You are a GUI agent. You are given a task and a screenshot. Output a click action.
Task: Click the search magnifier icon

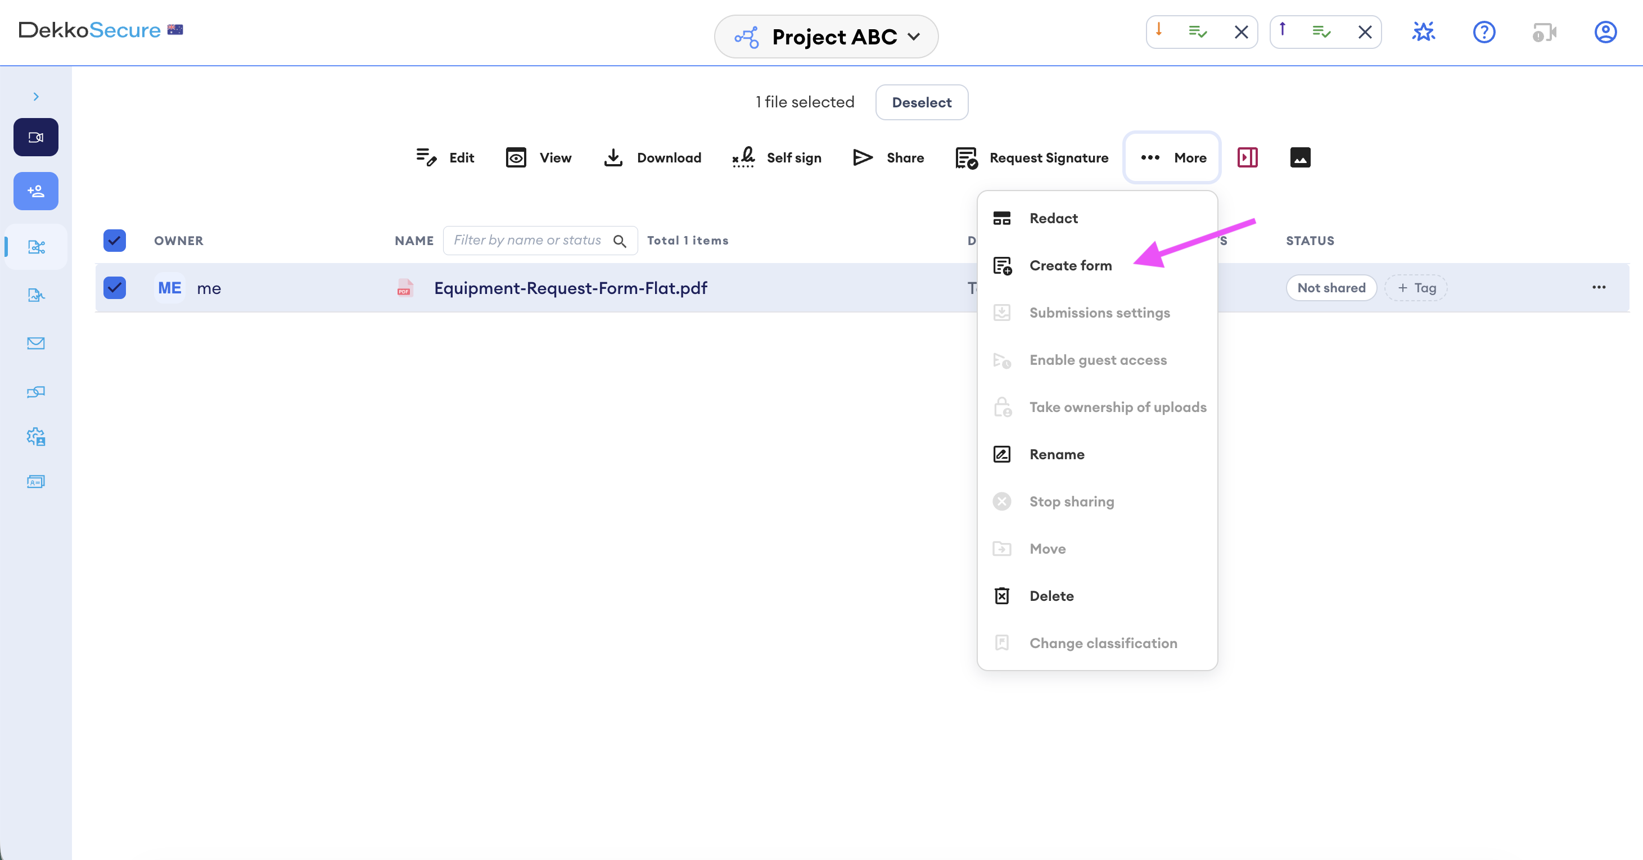619,241
